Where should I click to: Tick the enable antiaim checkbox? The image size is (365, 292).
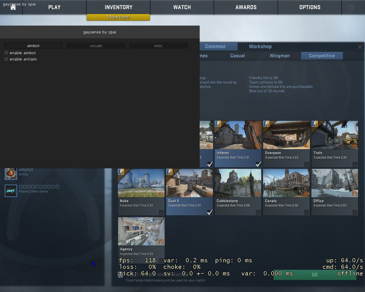[x=6, y=59]
